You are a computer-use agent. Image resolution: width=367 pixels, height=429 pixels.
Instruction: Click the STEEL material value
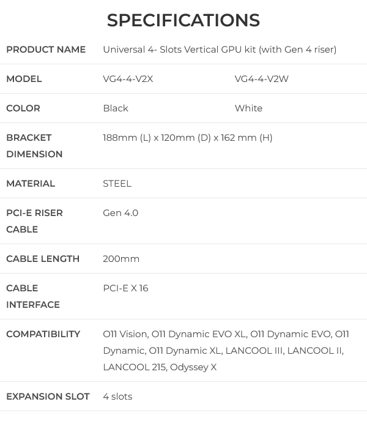point(117,184)
